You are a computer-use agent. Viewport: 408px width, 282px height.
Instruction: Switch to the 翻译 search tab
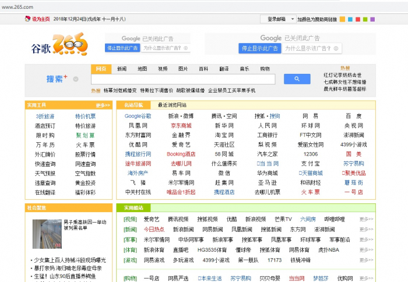(x=224, y=69)
